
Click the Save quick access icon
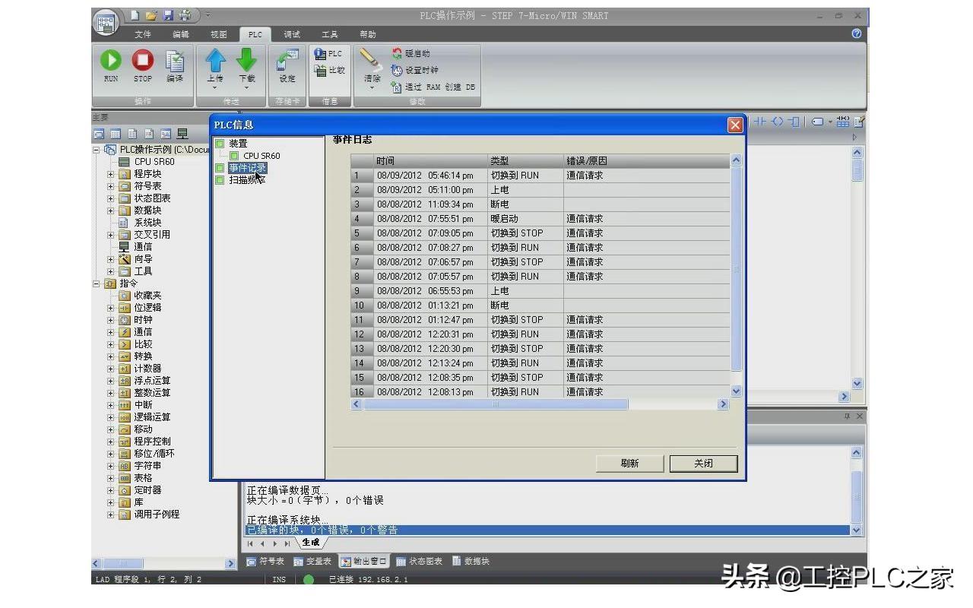pos(168,15)
